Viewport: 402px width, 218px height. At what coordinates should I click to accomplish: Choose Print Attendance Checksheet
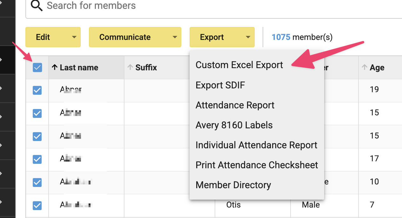tap(257, 165)
